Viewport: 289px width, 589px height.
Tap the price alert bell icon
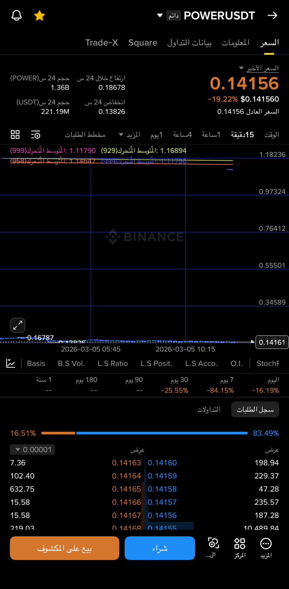[16, 15]
